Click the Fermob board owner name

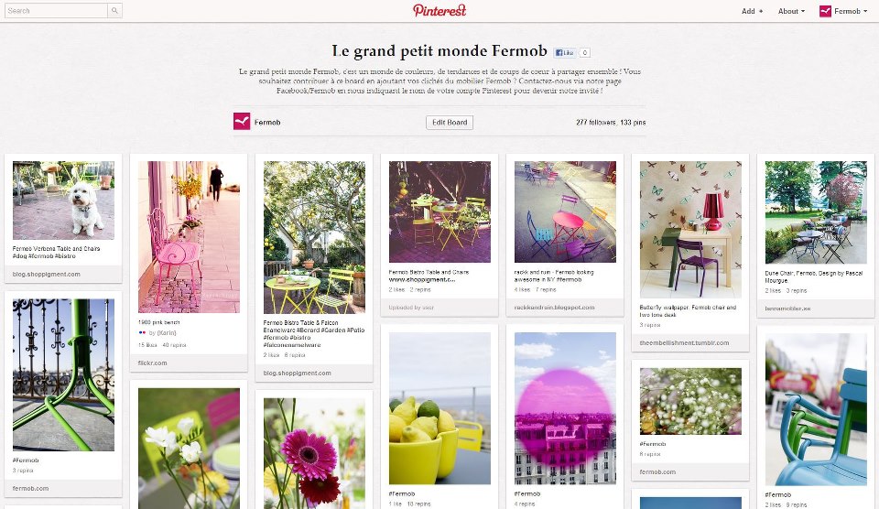(x=267, y=122)
